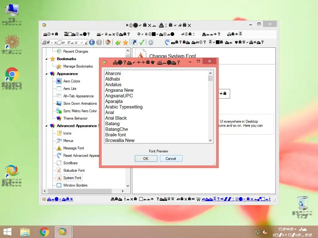Click the search field in toolbar
The height and width of the screenshot is (238, 318).
[x=65, y=42]
